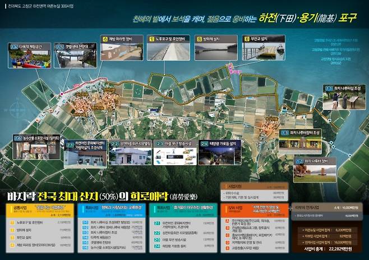
Task: Click the 6,200백만원 budget row
Action: click(x=328, y=230)
